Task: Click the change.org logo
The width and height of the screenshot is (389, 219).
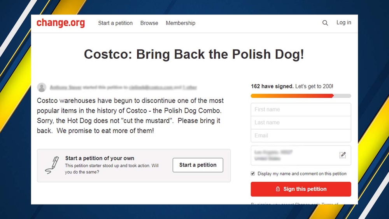Action: click(61, 23)
